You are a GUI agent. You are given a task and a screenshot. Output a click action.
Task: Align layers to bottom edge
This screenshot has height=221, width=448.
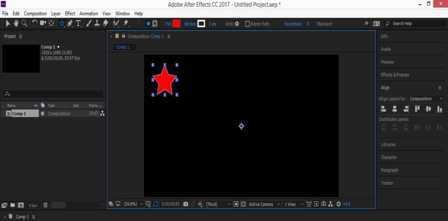click(439, 109)
